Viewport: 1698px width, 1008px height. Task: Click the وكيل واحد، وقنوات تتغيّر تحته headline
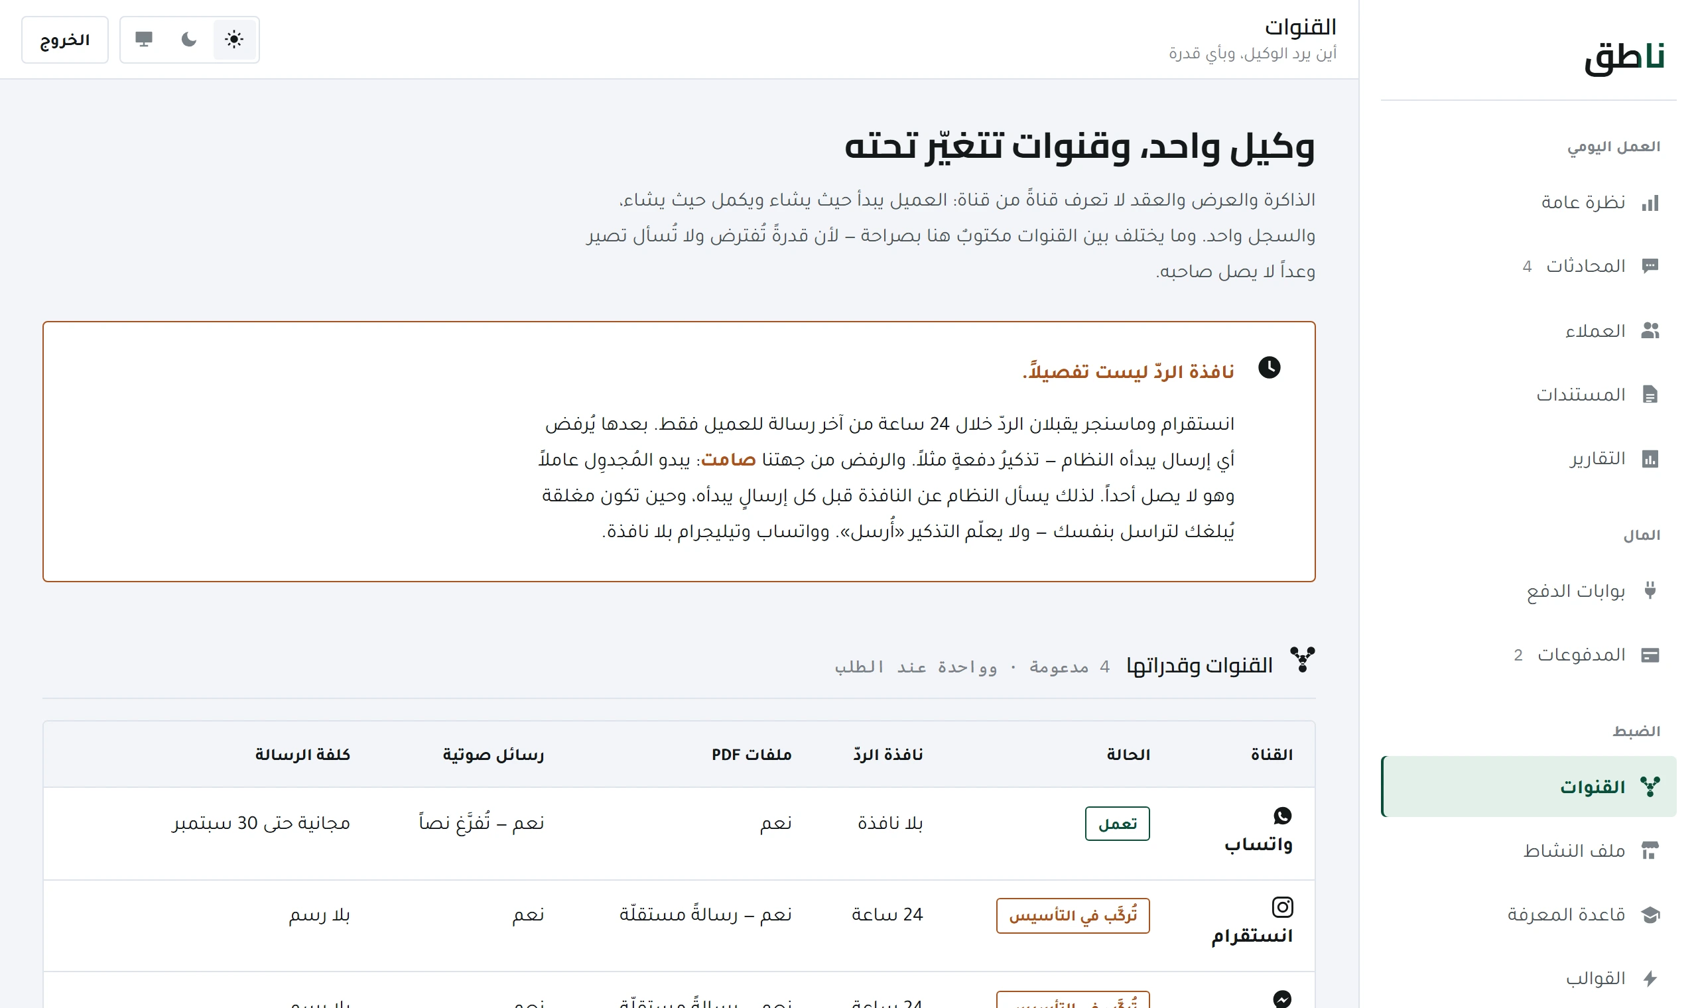pyautogui.click(x=1079, y=146)
